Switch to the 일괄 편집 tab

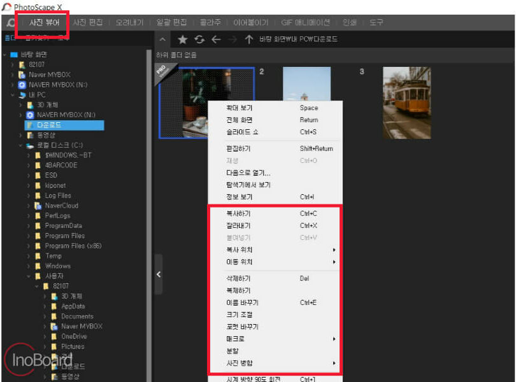[x=171, y=22]
